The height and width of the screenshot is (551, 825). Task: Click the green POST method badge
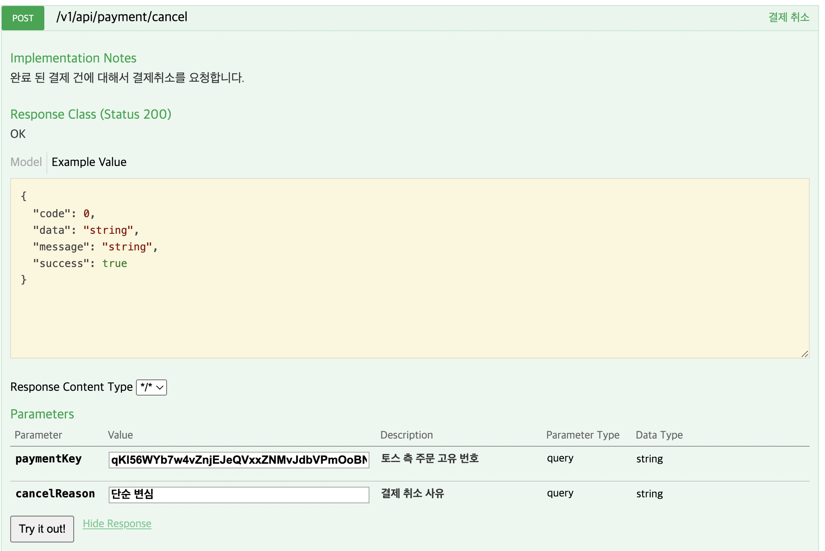[23, 18]
